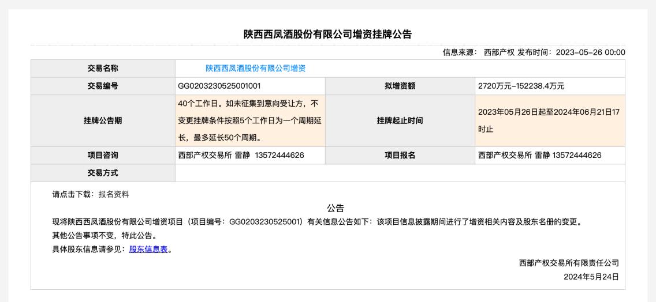Viewport: 656px width, 302px height.
Task: Click the 交易编号 label cell
Action: click(103, 86)
